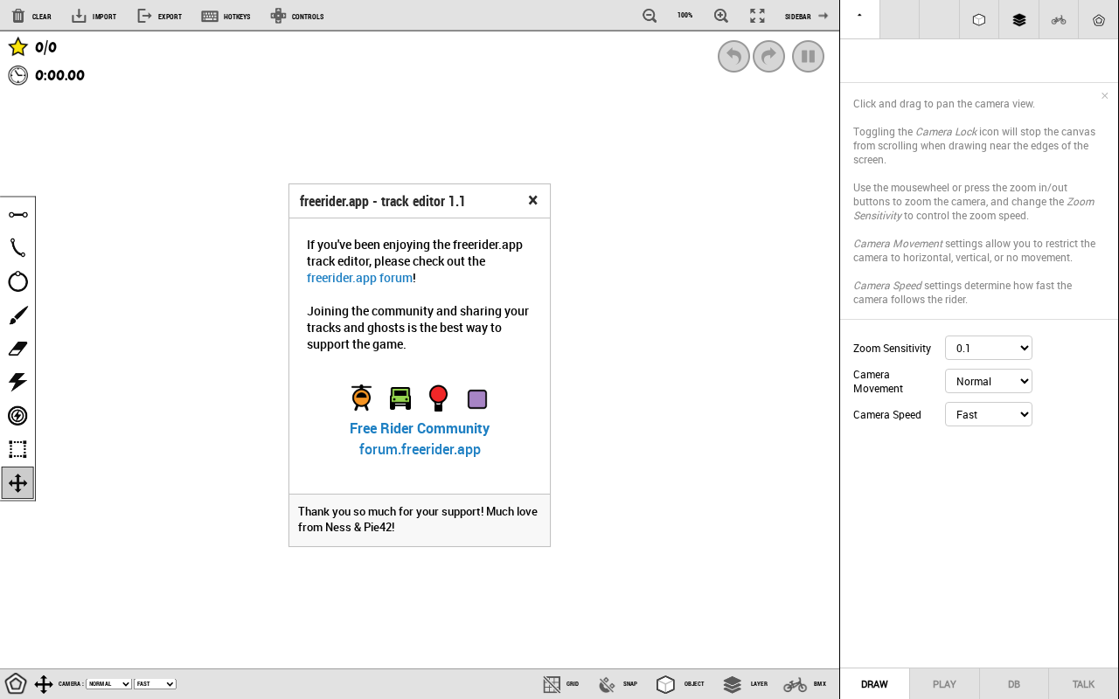Open the freerider.app forum link
The height and width of the screenshot is (699, 1119).
pyautogui.click(x=359, y=278)
